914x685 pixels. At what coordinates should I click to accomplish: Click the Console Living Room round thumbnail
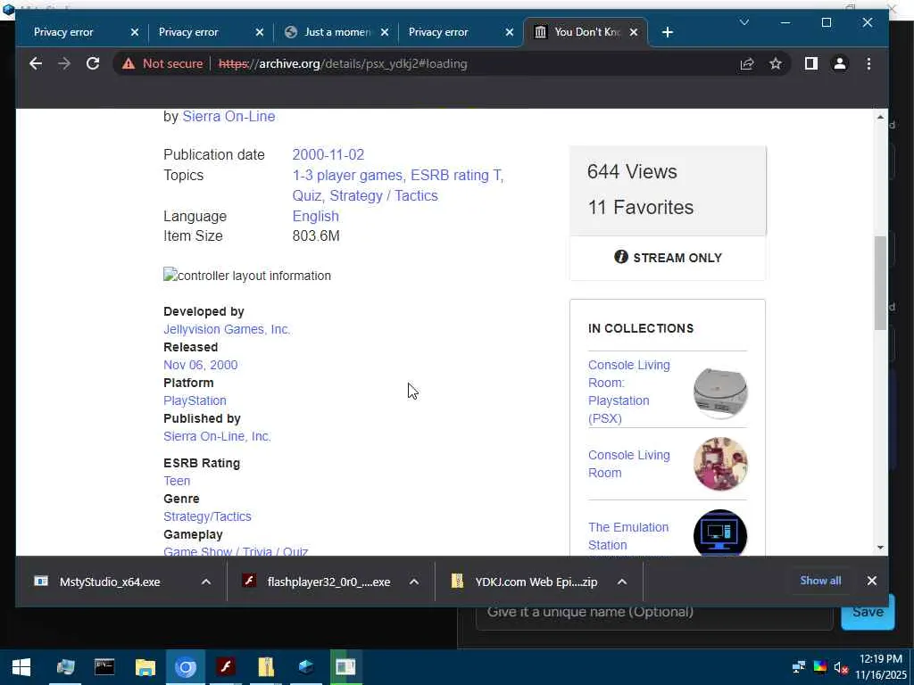pyautogui.click(x=720, y=464)
